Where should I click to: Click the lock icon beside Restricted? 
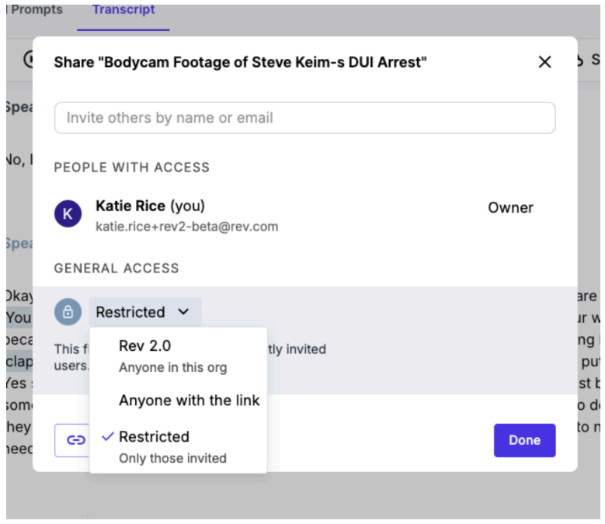tap(68, 311)
